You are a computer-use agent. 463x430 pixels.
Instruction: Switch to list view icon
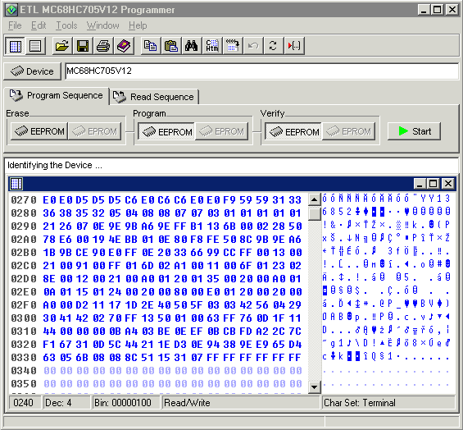click(x=35, y=46)
